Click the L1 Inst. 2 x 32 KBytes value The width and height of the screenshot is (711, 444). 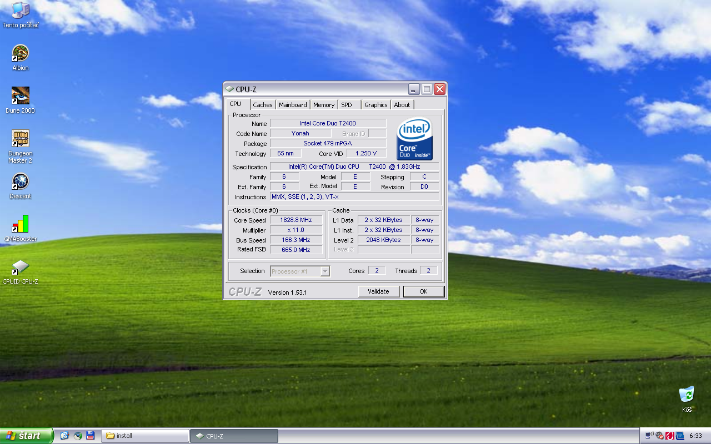point(384,230)
